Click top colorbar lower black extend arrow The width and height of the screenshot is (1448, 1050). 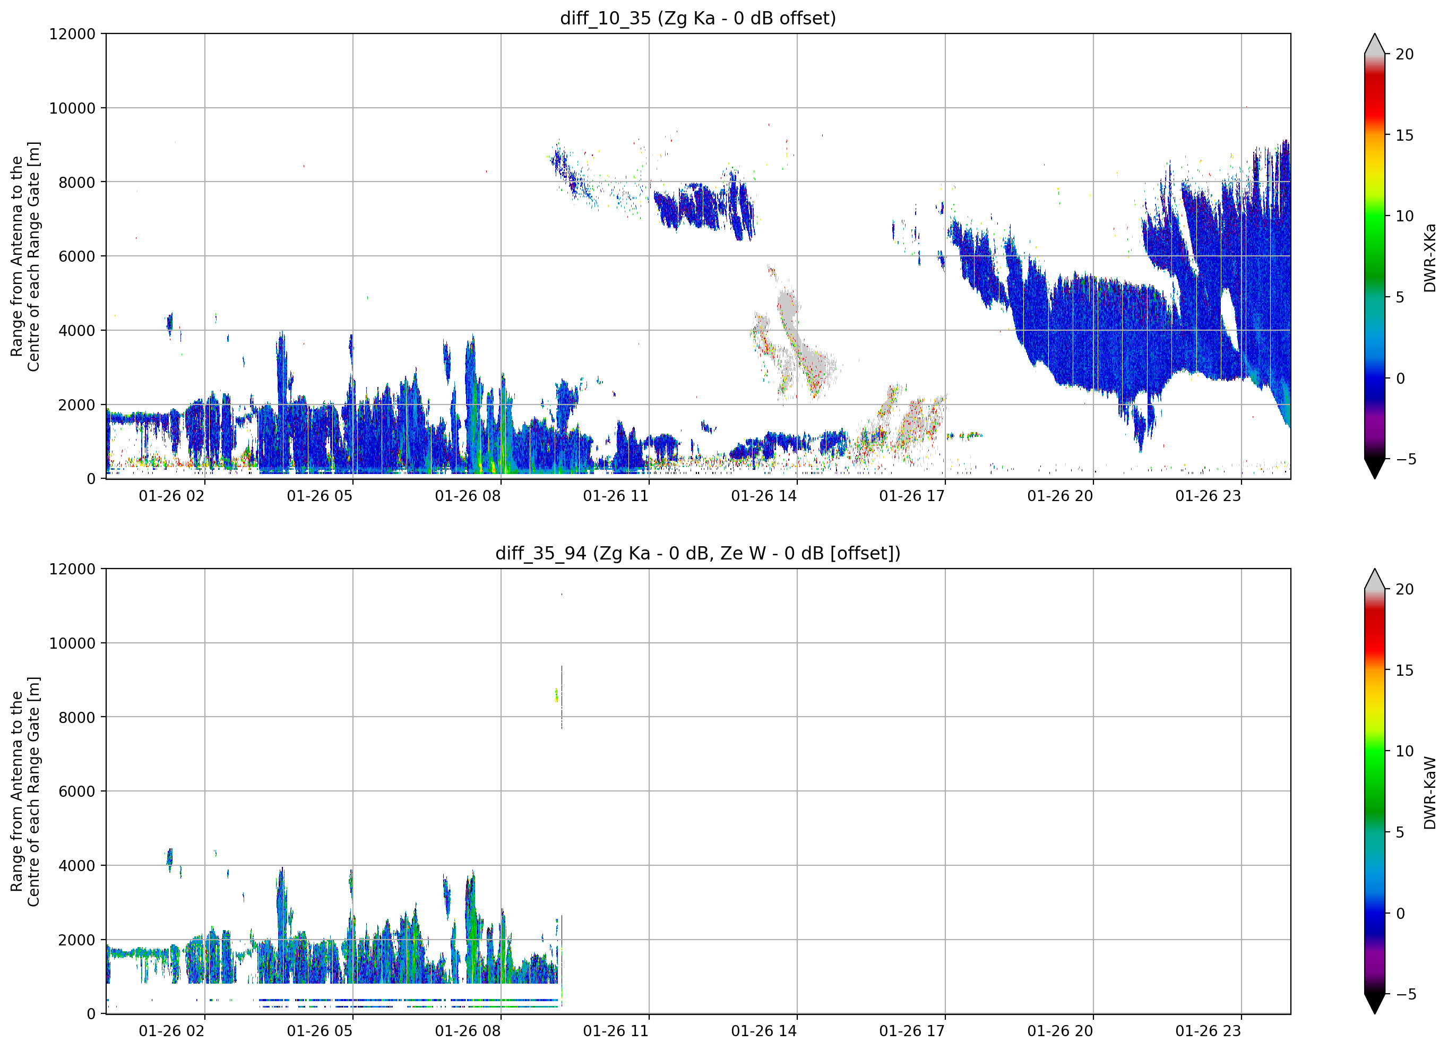click(1375, 468)
